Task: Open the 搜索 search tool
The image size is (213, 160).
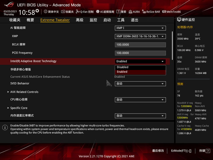Action: click(x=121, y=12)
